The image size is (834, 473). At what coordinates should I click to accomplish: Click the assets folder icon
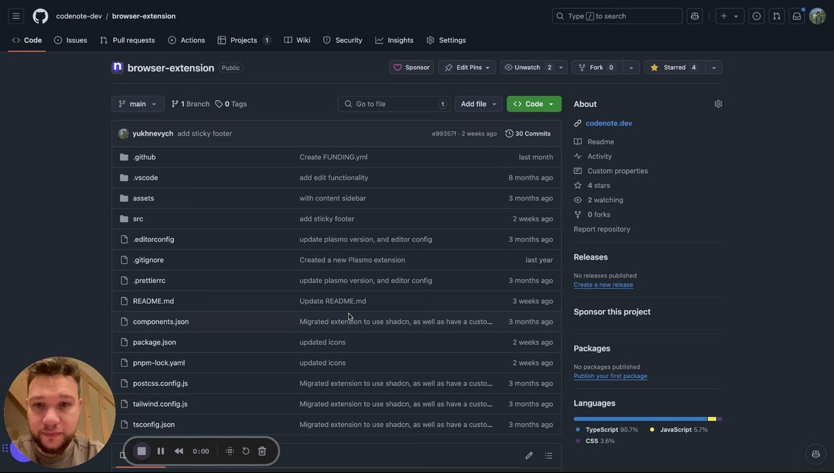(x=124, y=198)
